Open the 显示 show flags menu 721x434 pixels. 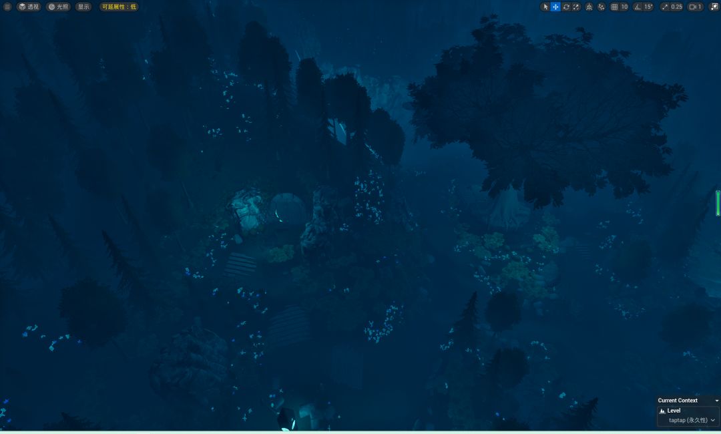(x=83, y=7)
